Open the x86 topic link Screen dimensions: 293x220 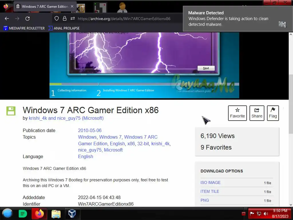pyautogui.click(x=131, y=144)
